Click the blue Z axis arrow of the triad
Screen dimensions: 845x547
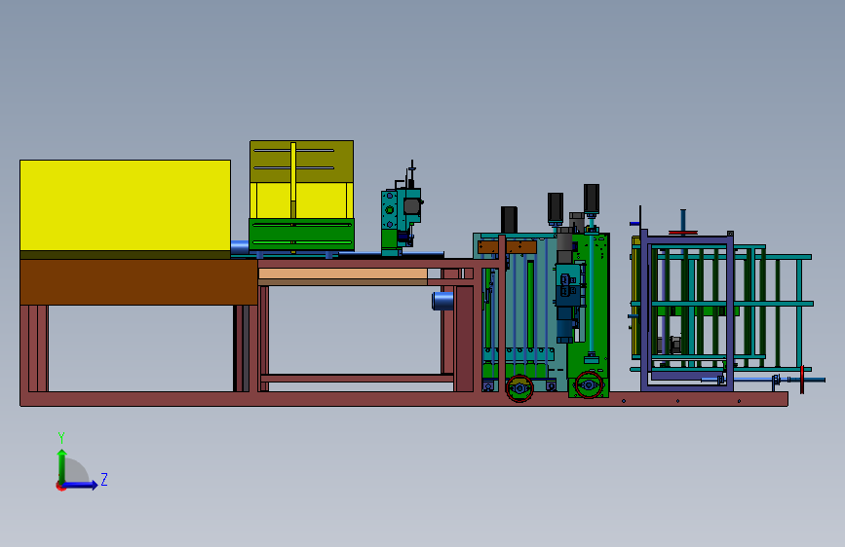(x=80, y=485)
